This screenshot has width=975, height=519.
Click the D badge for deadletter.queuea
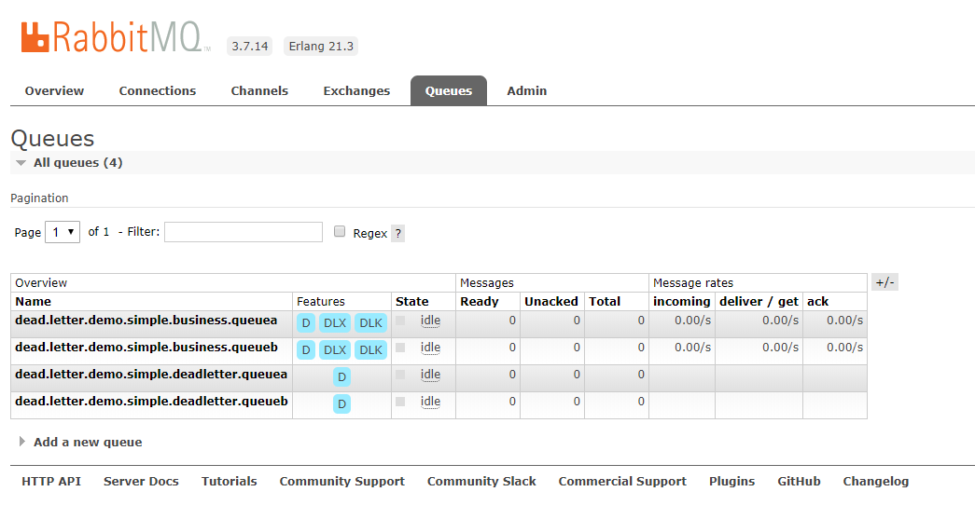tap(341, 376)
